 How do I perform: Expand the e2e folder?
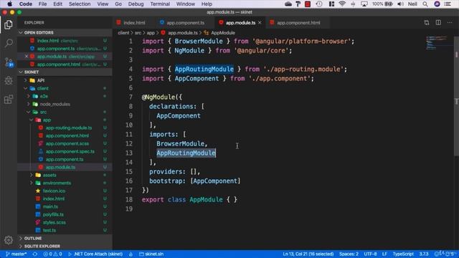click(x=44, y=96)
